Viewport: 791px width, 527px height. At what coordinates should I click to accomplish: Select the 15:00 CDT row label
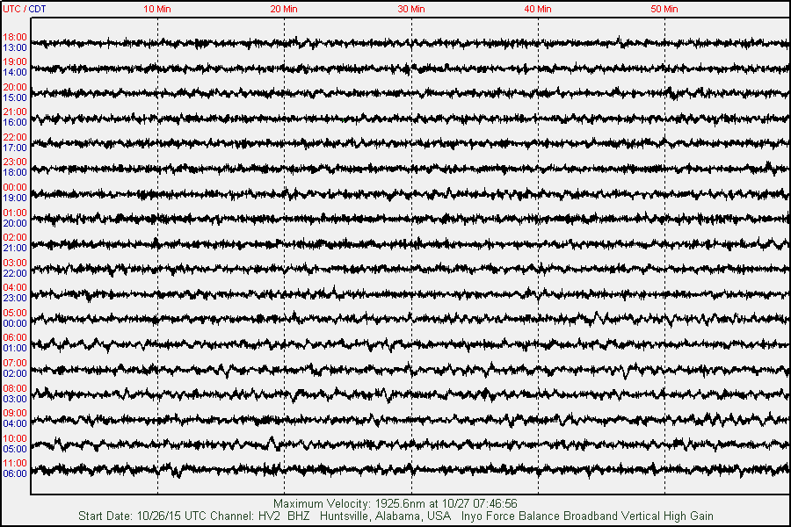[x=15, y=97]
